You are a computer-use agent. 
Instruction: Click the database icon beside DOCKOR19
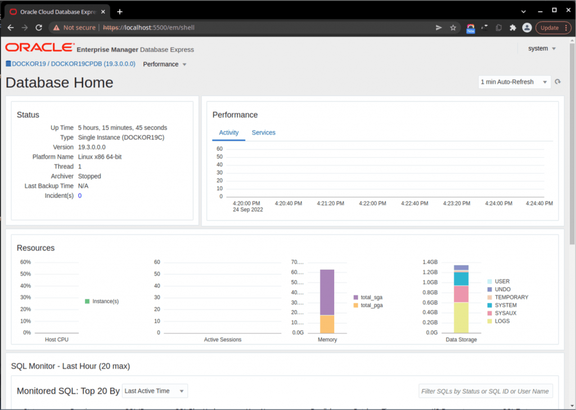[8, 64]
